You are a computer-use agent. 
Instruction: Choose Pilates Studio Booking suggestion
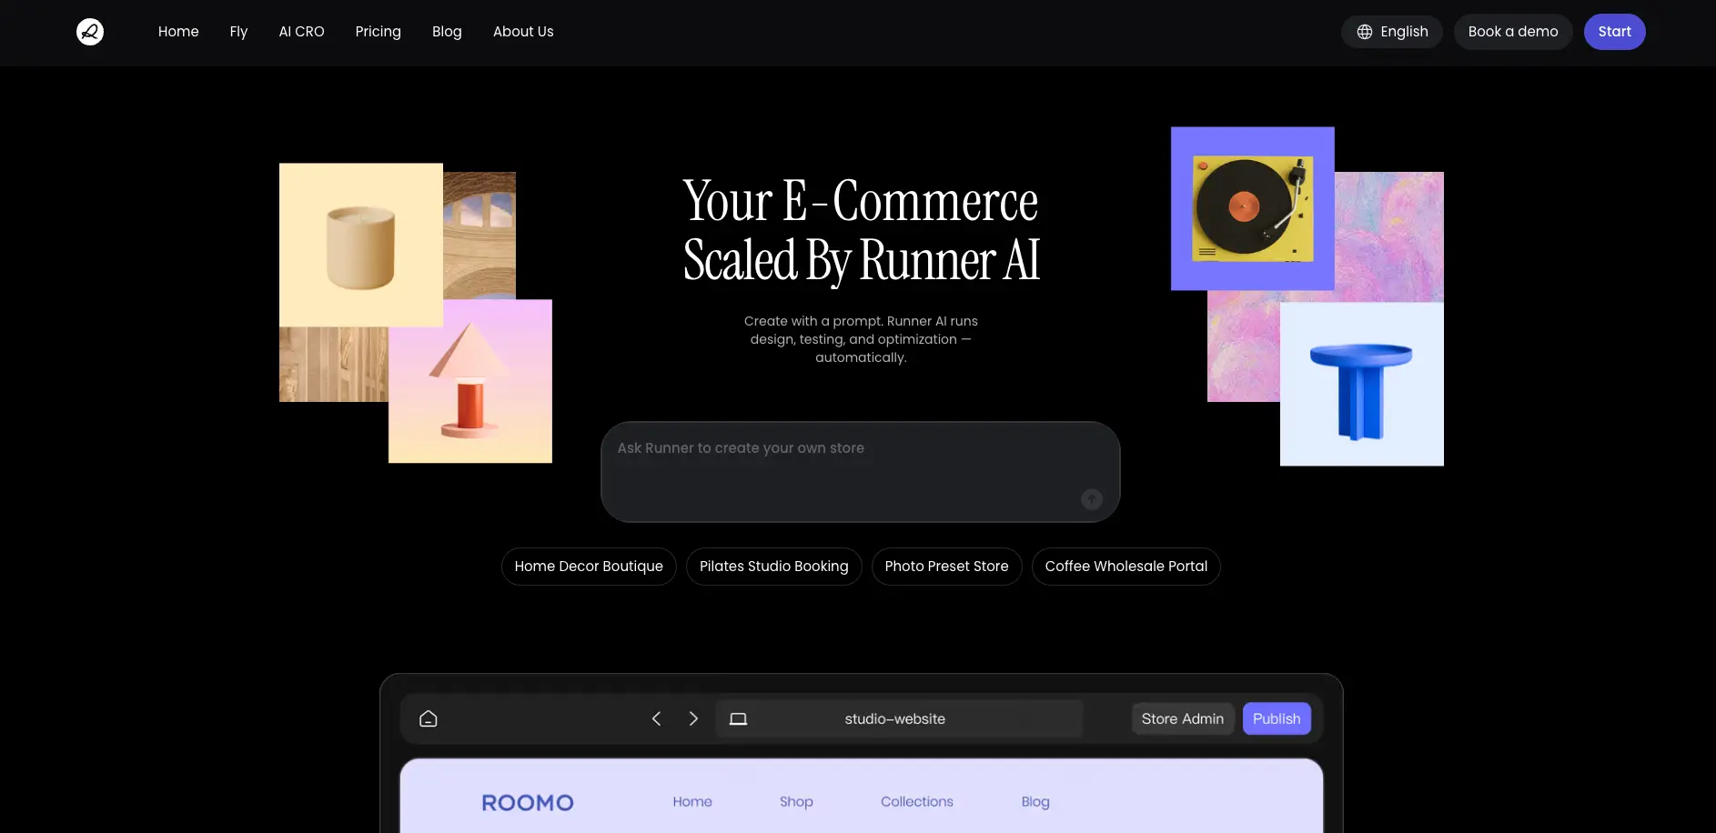coord(774,567)
